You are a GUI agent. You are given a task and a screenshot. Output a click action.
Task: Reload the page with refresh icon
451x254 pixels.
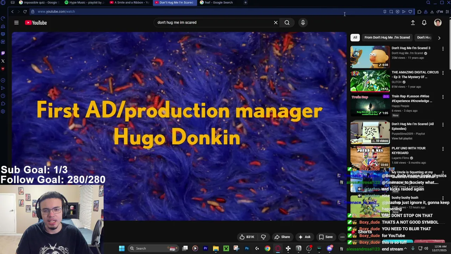[25, 12]
